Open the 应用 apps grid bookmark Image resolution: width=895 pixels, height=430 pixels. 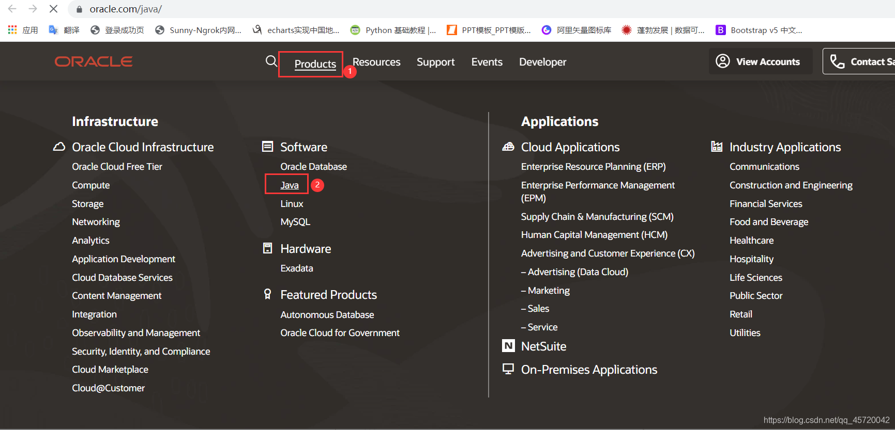tap(23, 30)
